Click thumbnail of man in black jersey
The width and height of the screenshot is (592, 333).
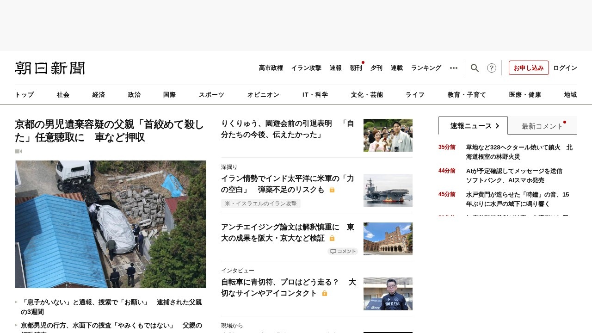[x=388, y=294]
